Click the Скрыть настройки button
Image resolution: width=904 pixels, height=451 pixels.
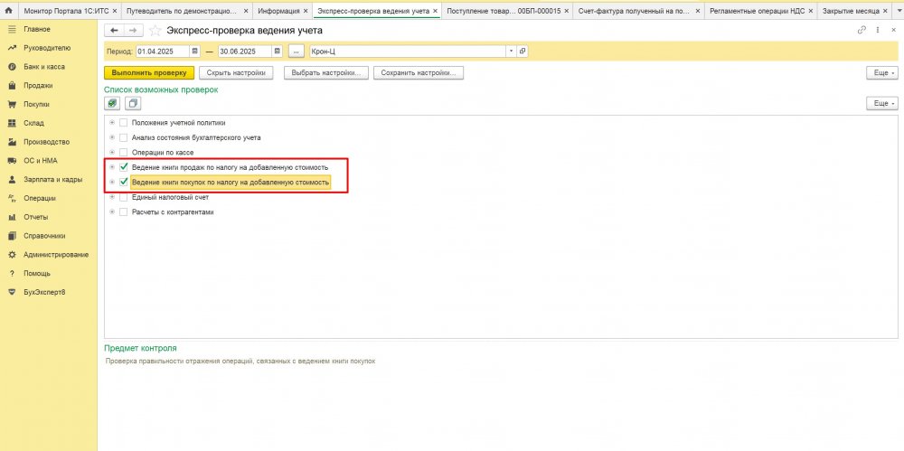tap(235, 72)
